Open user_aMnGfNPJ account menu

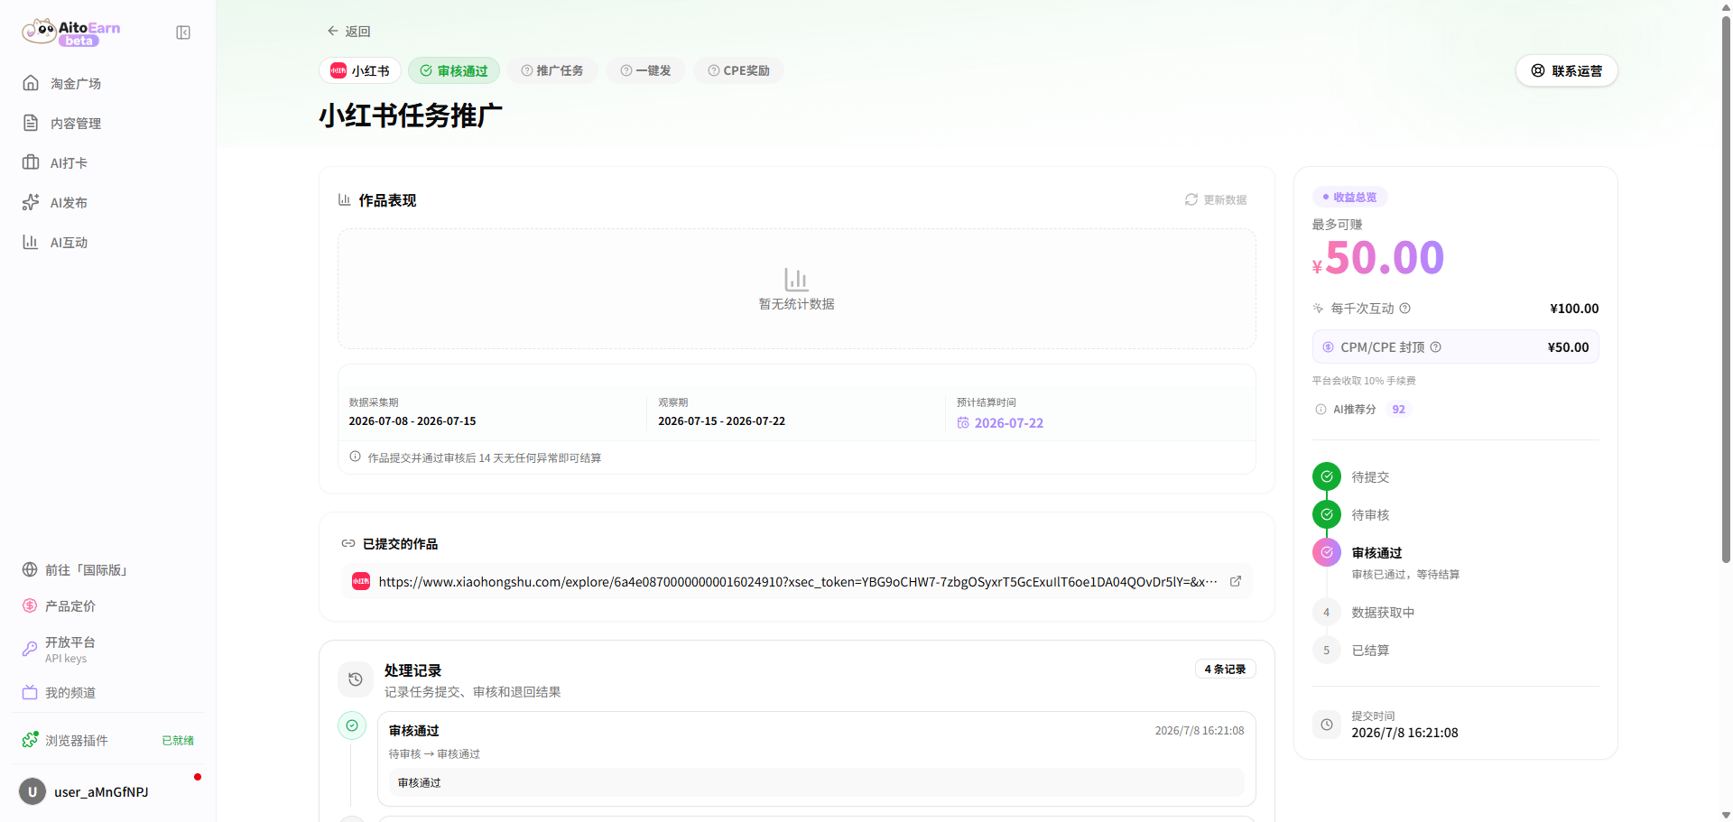click(x=107, y=791)
